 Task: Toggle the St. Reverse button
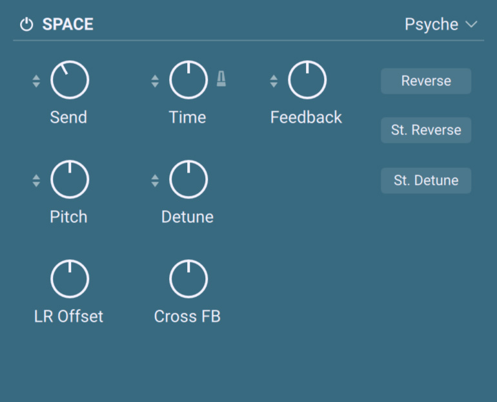(x=426, y=131)
